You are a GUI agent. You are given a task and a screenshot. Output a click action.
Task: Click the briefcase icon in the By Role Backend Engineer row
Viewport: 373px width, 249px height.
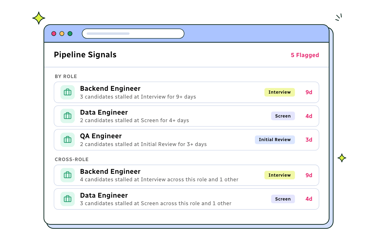pos(68,92)
